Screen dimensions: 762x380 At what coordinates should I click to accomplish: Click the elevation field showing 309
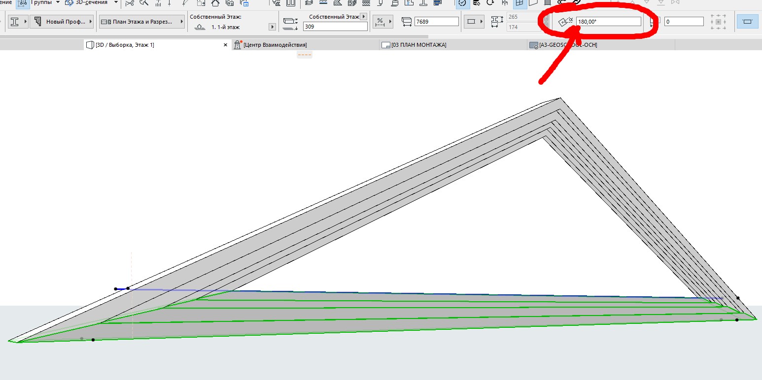tap(335, 27)
